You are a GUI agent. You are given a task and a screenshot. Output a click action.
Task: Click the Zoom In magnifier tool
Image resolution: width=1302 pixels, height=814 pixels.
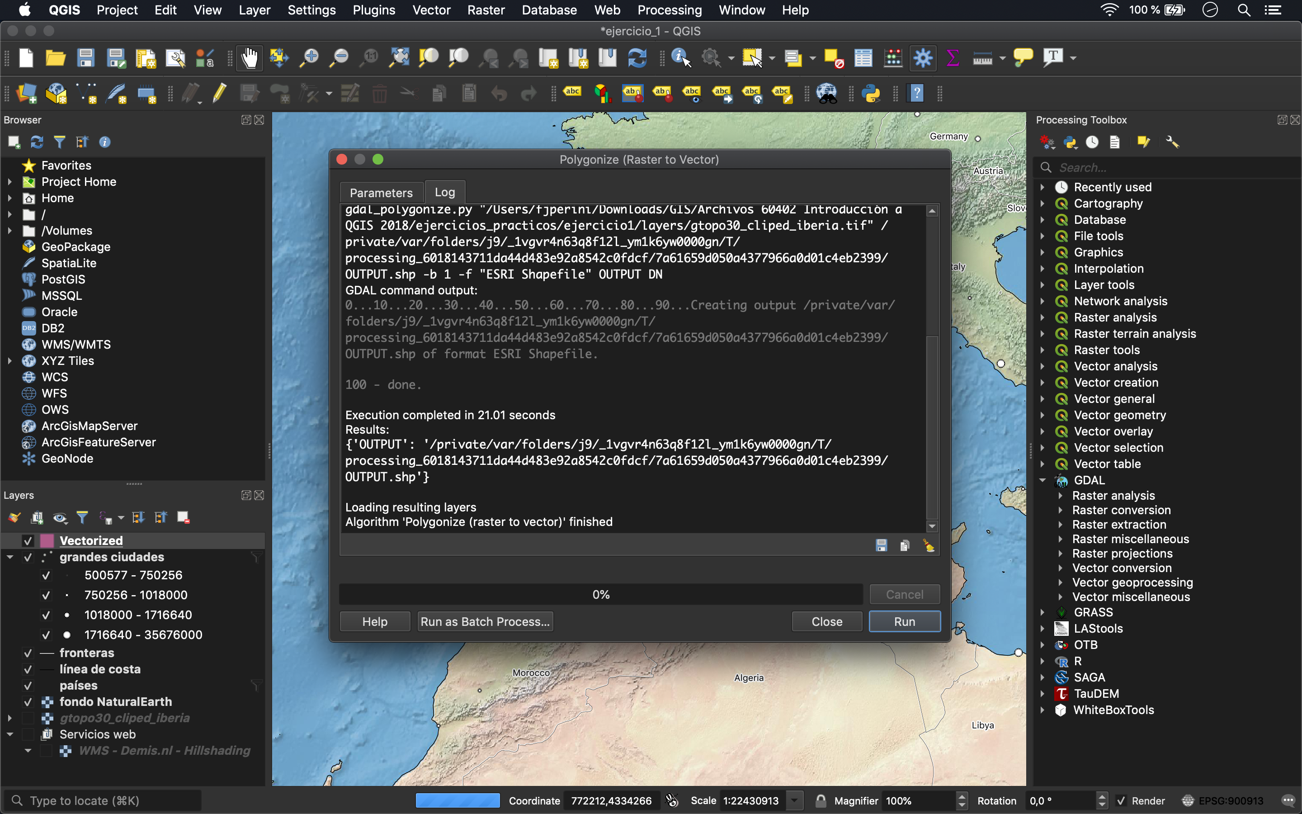pyautogui.click(x=309, y=57)
